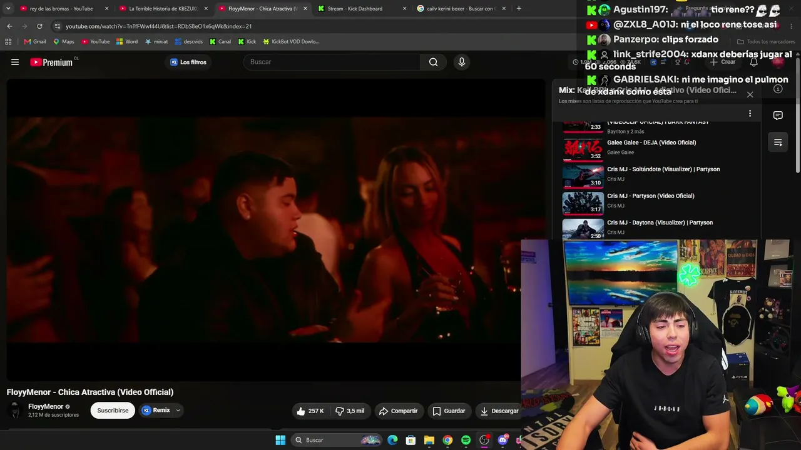Reload the current page
Screen dimensions: 801x450
pos(39,26)
